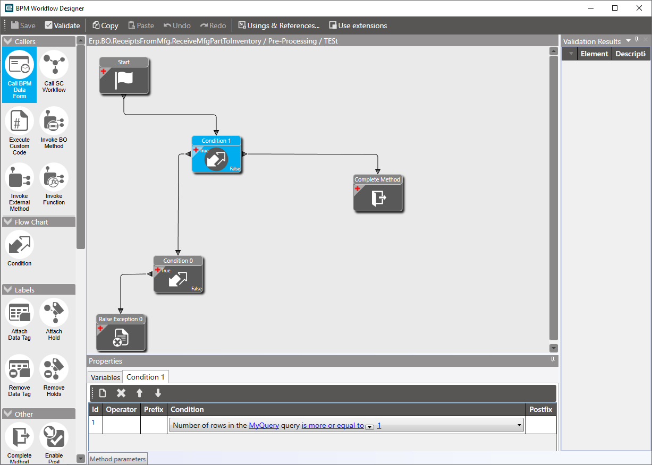Click Validate in the toolbar
Image resolution: width=652 pixels, height=465 pixels.
click(x=62, y=25)
